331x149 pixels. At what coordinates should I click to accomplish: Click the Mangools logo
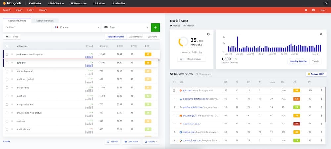click(12, 3)
